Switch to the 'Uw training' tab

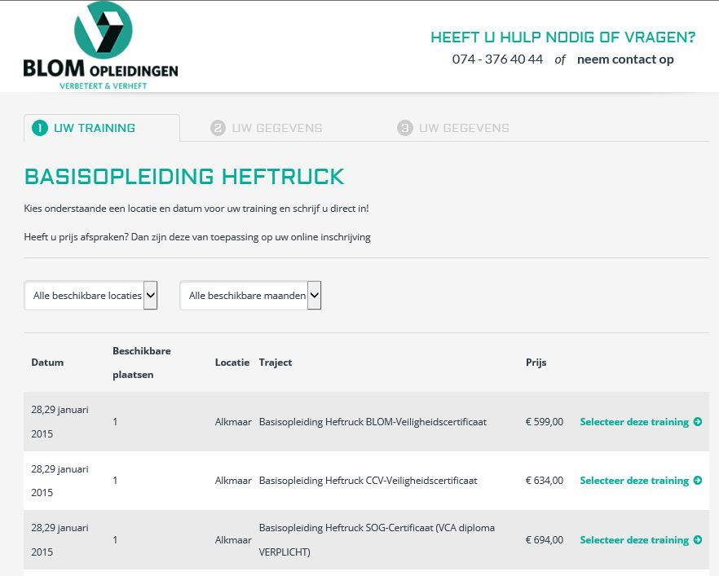pyautogui.click(x=95, y=128)
